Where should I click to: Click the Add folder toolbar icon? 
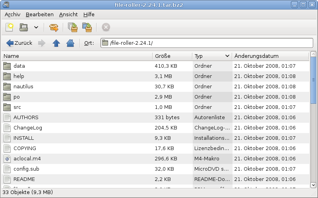coord(87,27)
